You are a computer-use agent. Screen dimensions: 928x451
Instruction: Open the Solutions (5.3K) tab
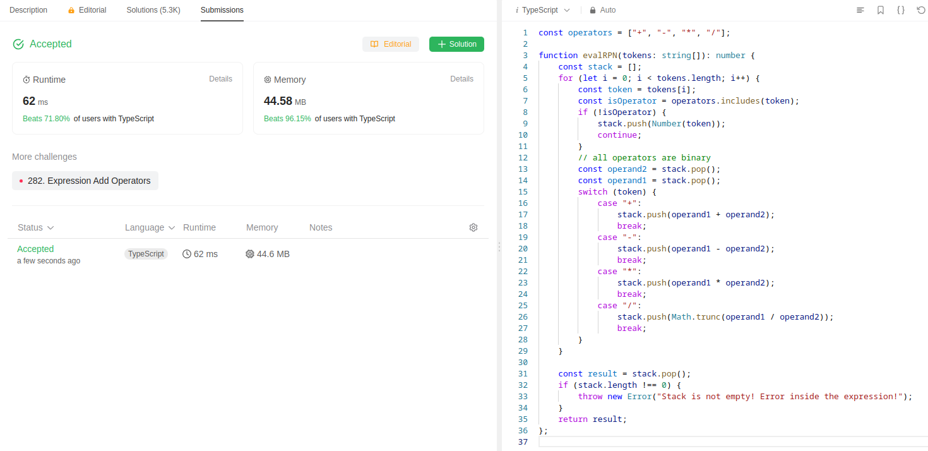tap(153, 10)
